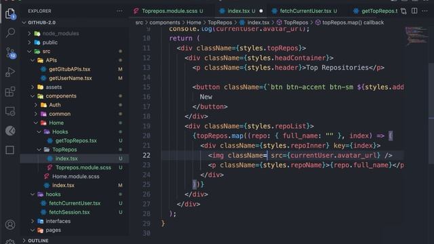The height and width of the screenshot is (244, 434).
Task: Open the Extensions view
Action: (10, 91)
